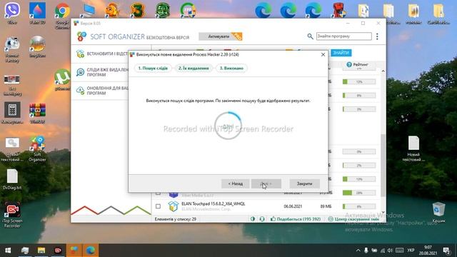Open the Soft Organizer desktop shortcut
457x257 pixels.
tap(37, 148)
